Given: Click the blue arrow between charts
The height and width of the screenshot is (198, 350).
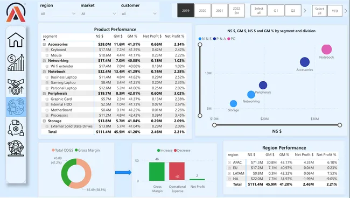Looking at the screenshot, I should click(123, 172).
